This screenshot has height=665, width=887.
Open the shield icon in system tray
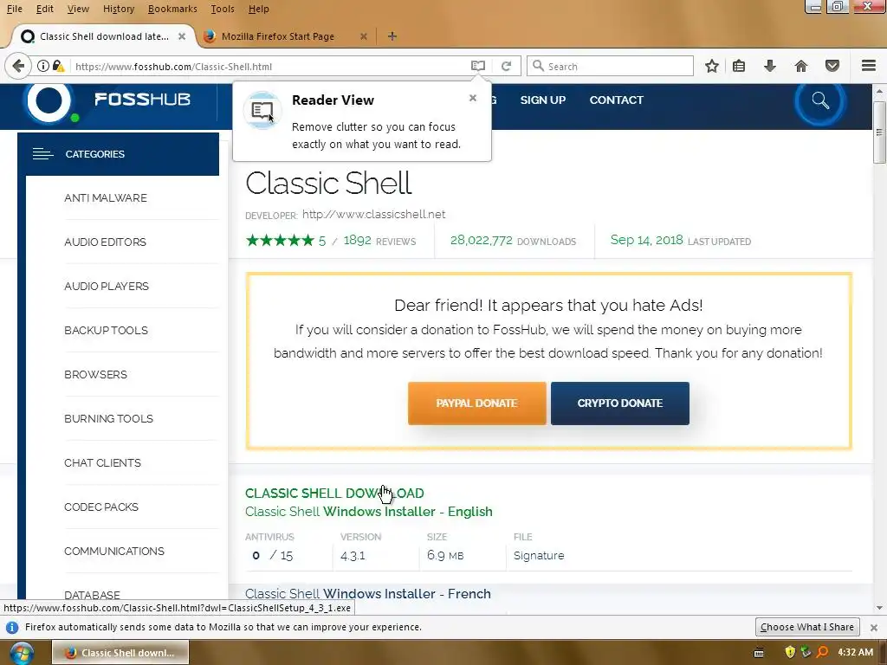790,652
